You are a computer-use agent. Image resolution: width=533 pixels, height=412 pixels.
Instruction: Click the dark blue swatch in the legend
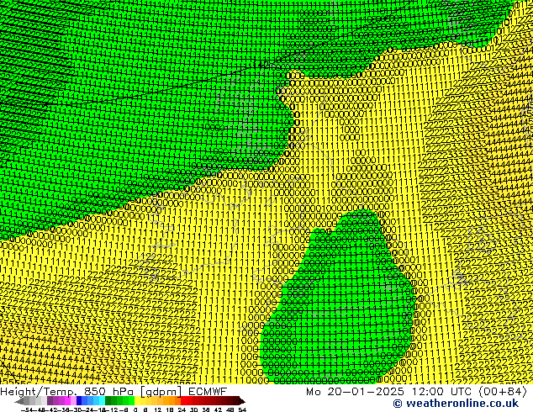pos(79,400)
